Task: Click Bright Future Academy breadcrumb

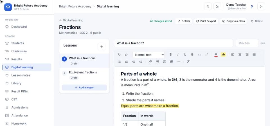Action: [75, 6]
